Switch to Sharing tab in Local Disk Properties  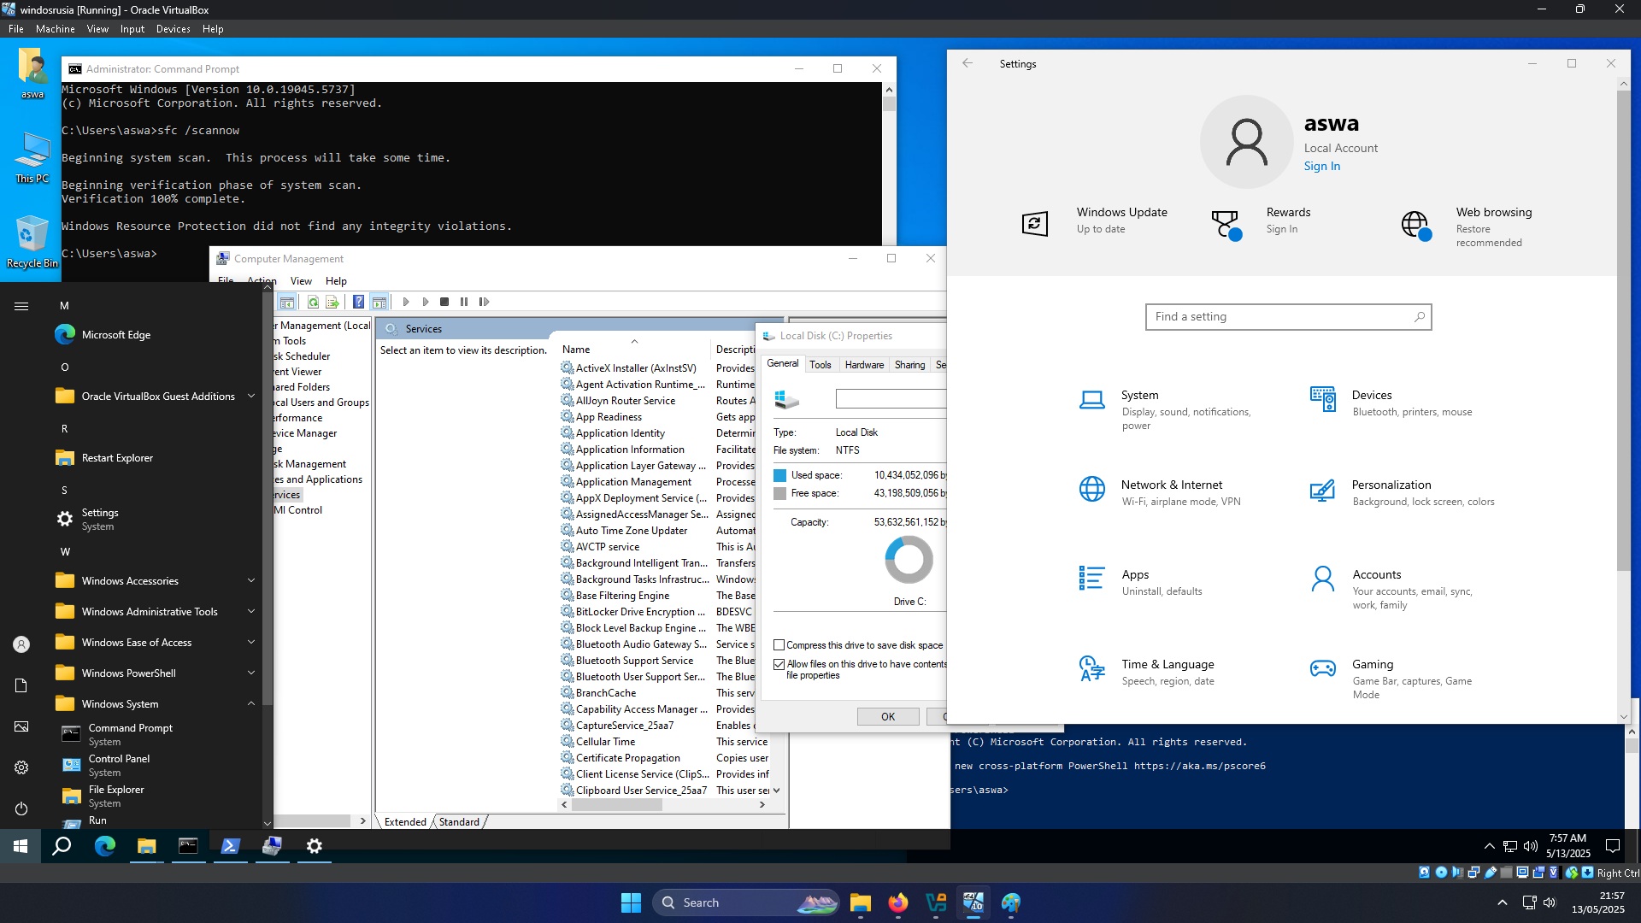(x=909, y=365)
